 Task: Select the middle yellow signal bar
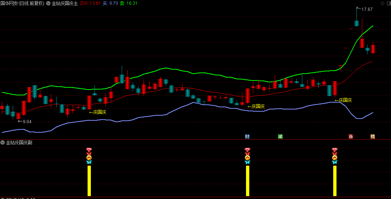pyautogui.click(x=247, y=181)
